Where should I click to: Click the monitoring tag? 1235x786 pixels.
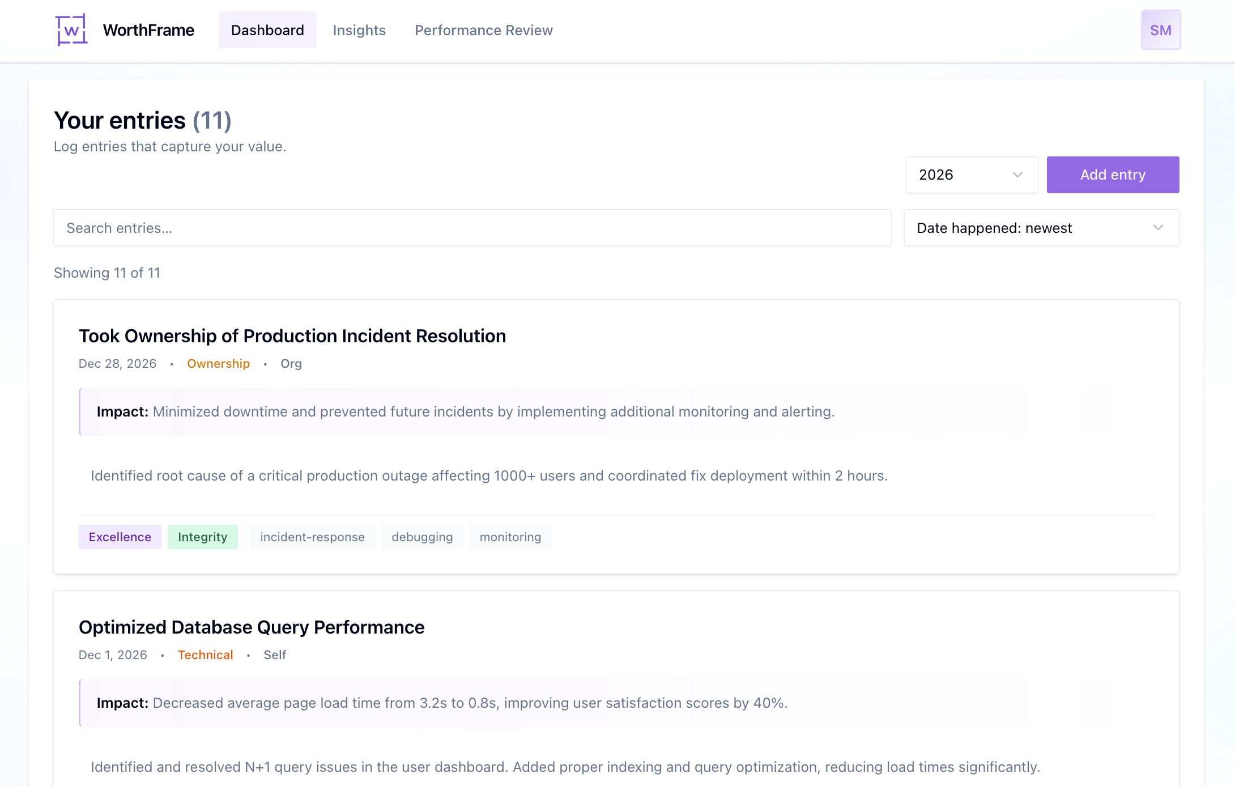pyautogui.click(x=510, y=537)
